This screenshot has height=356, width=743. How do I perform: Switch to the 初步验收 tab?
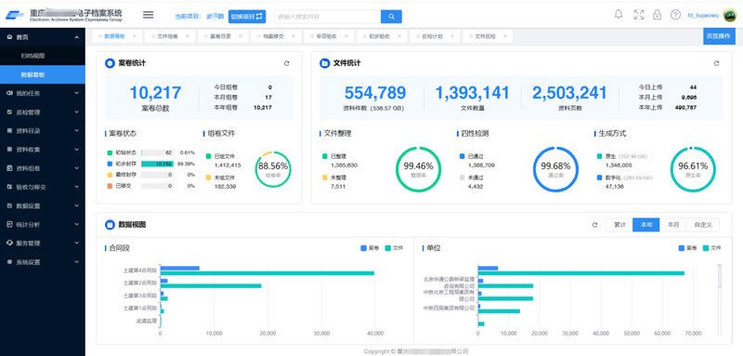383,35
